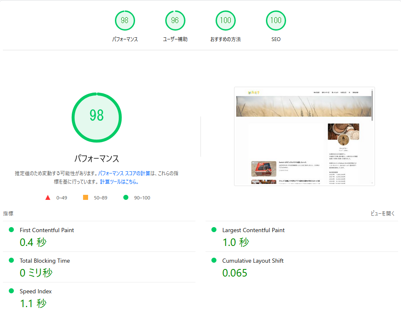Jump to the ユーザー補助 category label
Image resolution: width=401 pixels, height=313 pixels.
[x=175, y=39]
